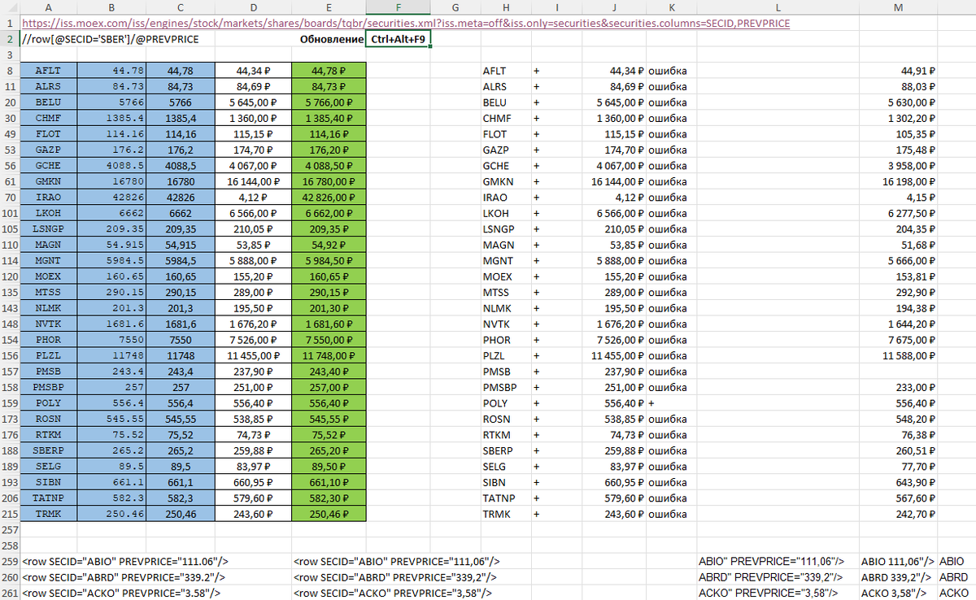Viewport: 976px width, 600px height.
Task: Select cell 16 198,00 ₽ in column M
Action: coord(898,182)
